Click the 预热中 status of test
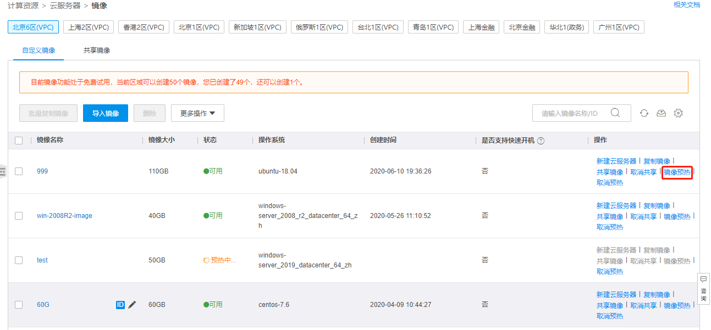 click(220, 260)
